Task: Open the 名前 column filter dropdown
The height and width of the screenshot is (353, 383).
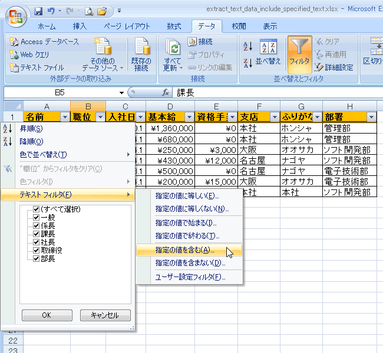Action: 65,117
